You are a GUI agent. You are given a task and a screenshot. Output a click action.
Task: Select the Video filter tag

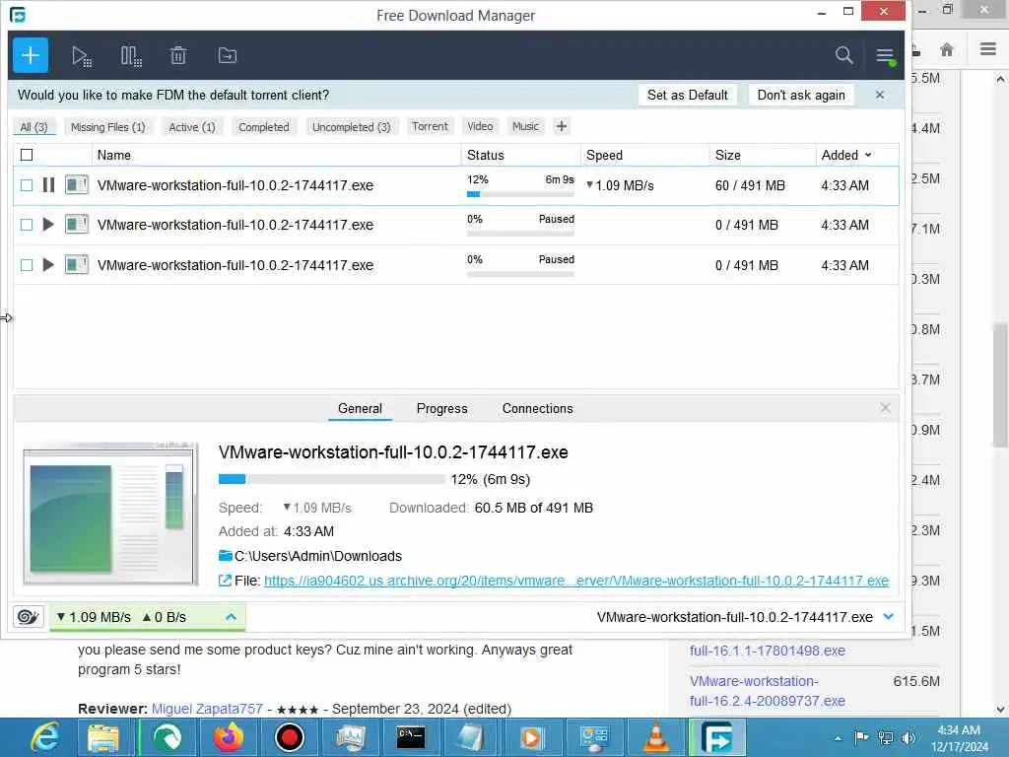point(480,126)
